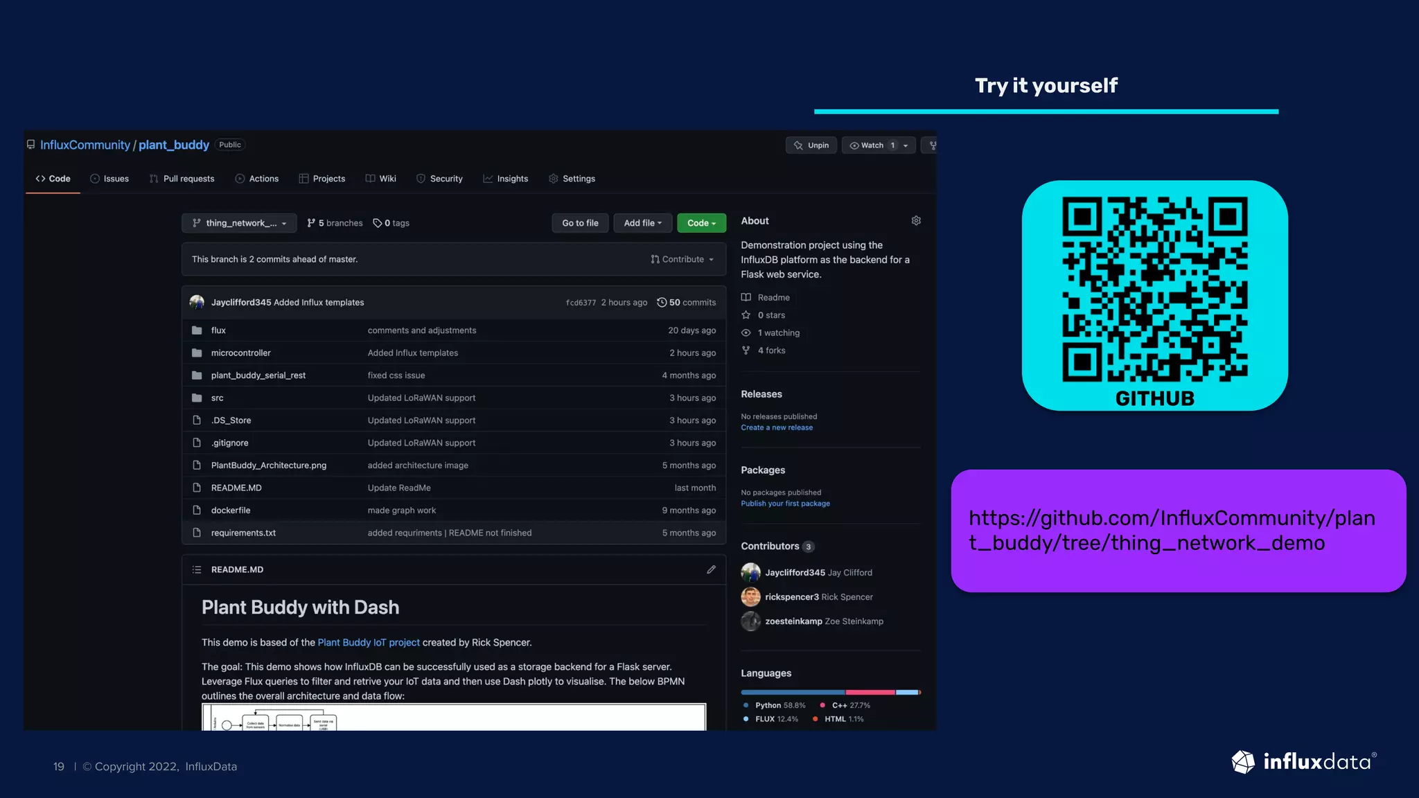
Task: Click 'Updated LoRaWAN support' message on src row
Action: [421, 398]
